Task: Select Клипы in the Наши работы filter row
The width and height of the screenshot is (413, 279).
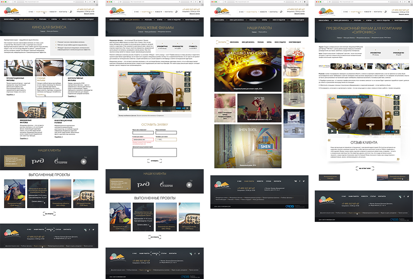Action: coord(269,42)
